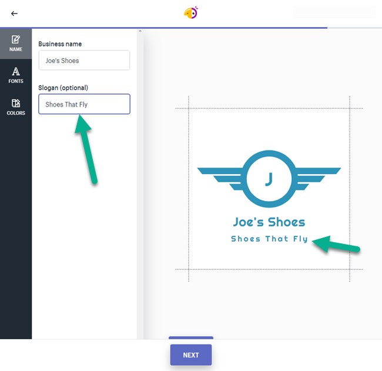Click the back arrow in the header
This screenshot has height=371, width=382.
[14, 14]
